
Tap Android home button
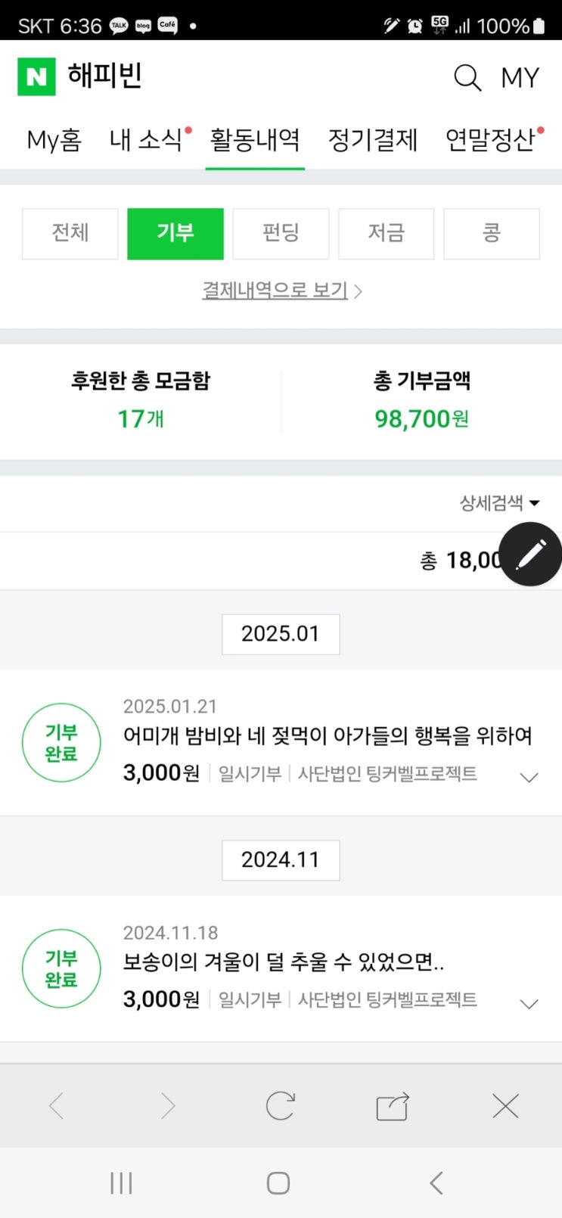tap(278, 1182)
